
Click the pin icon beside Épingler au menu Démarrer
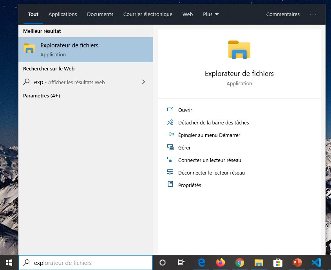[x=170, y=134]
